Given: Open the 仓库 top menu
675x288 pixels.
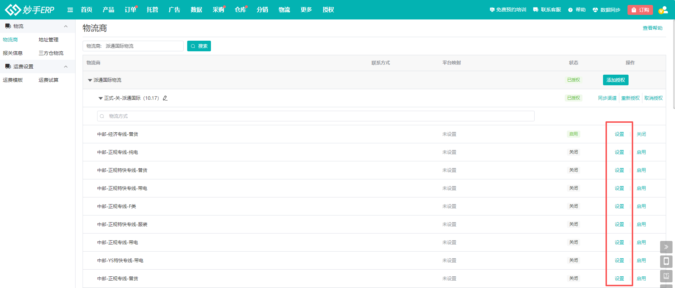Looking at the screenshot, I should pos(240,10).
